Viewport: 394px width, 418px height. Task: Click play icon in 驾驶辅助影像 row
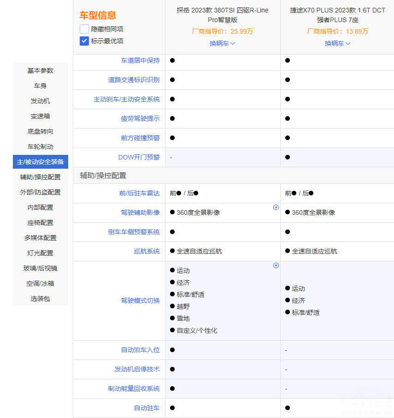click(276, 207)
